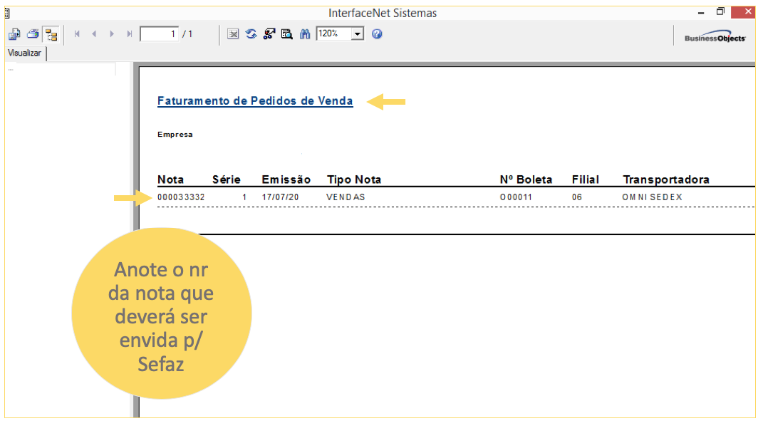This screenshot has width=758, height=421.
Task: Click the preview icon with magnifier
Action: click(x=287, y=33)
